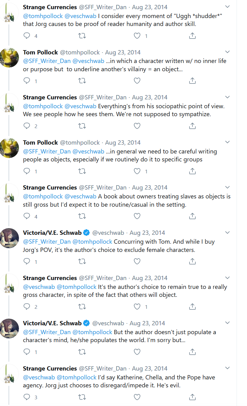Open more options on the "Uggh *shudder*" tweet
The image size is (247, 406).
[227, 7]
